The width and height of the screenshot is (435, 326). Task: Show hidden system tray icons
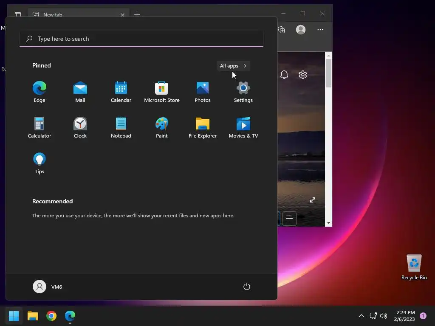pyautogui.click(x=362, y=316)
